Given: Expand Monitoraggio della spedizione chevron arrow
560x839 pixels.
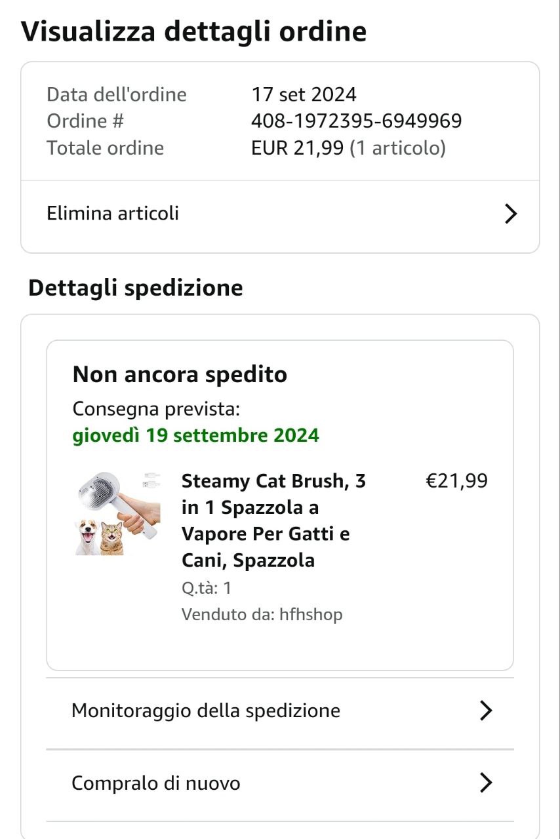Looking at the screenshot, I should (x=486, y=711).
